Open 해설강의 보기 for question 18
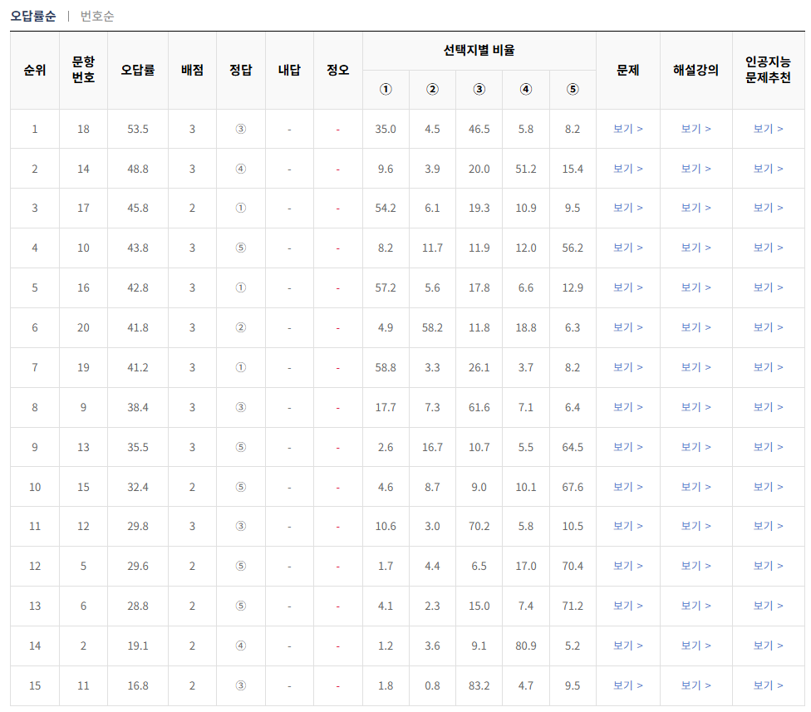Screen dimensions: 811x712 tap(694, 129)
